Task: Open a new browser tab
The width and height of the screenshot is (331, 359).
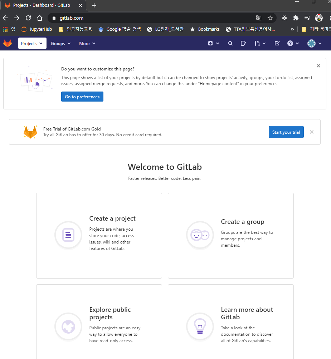Action: pos(94,5)
